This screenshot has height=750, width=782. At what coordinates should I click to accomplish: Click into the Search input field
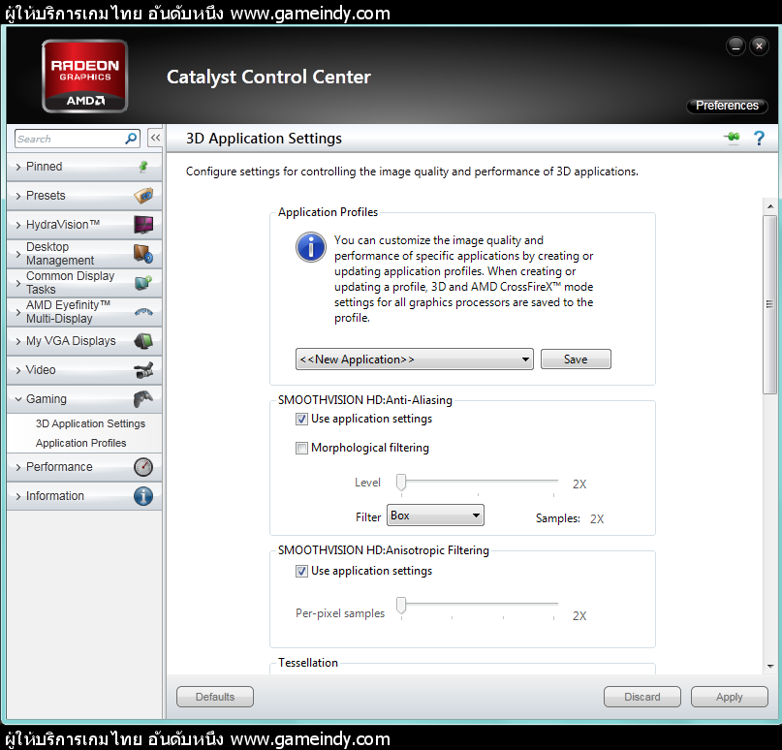tap(70, 139)
